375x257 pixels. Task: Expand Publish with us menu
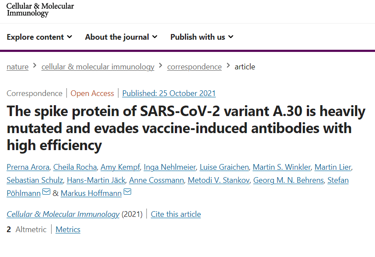click(x=201, y=37)
